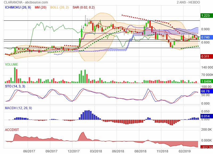213x154 pixels.
Task: Click the VOLUME panel label
Action: [x=11, y=65]
